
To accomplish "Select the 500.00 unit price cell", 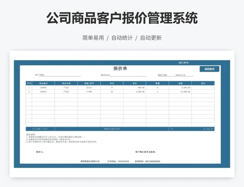I will tap(135, 87).
